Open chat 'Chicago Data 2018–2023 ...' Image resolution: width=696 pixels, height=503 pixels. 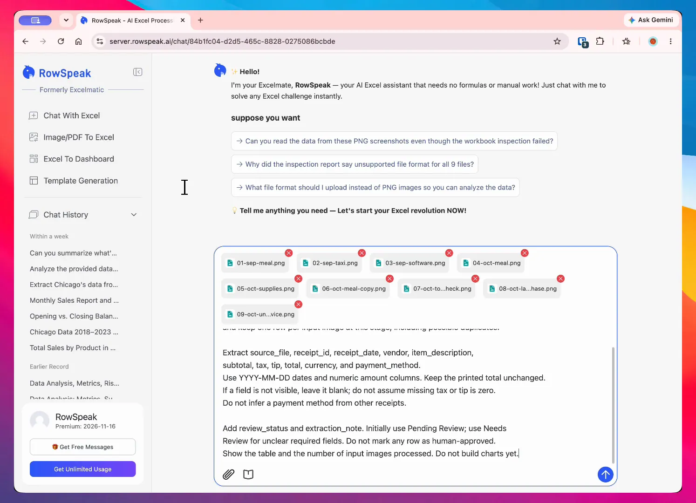point(74,332)
